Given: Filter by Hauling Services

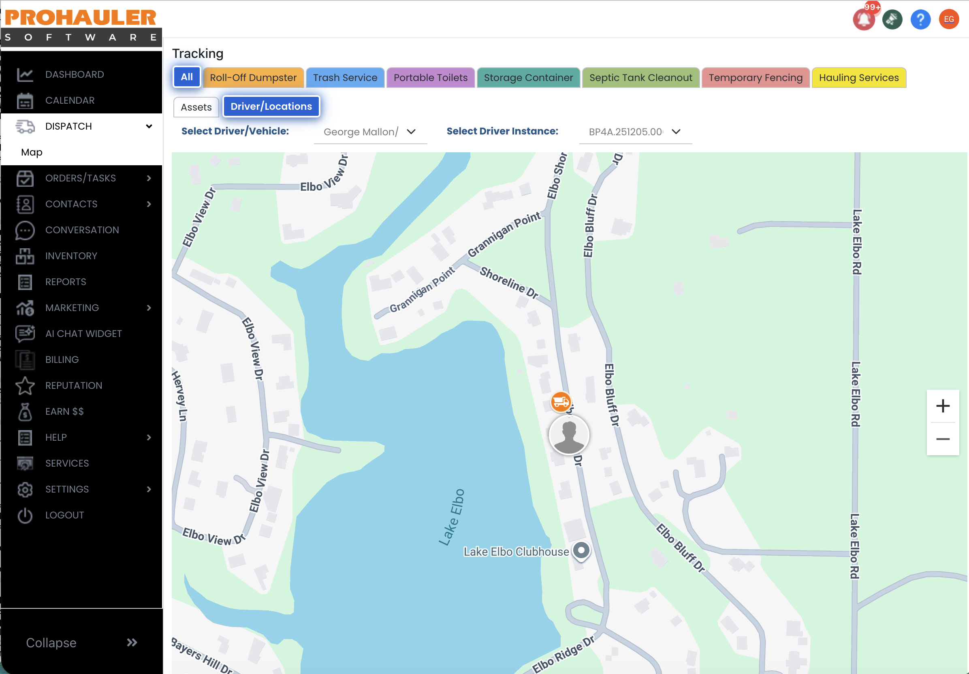Looking at the screenshot, I should point(859,78).
